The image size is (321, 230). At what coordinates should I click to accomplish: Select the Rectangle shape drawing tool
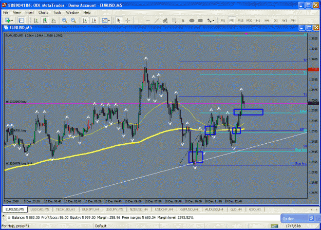(200, 20)
